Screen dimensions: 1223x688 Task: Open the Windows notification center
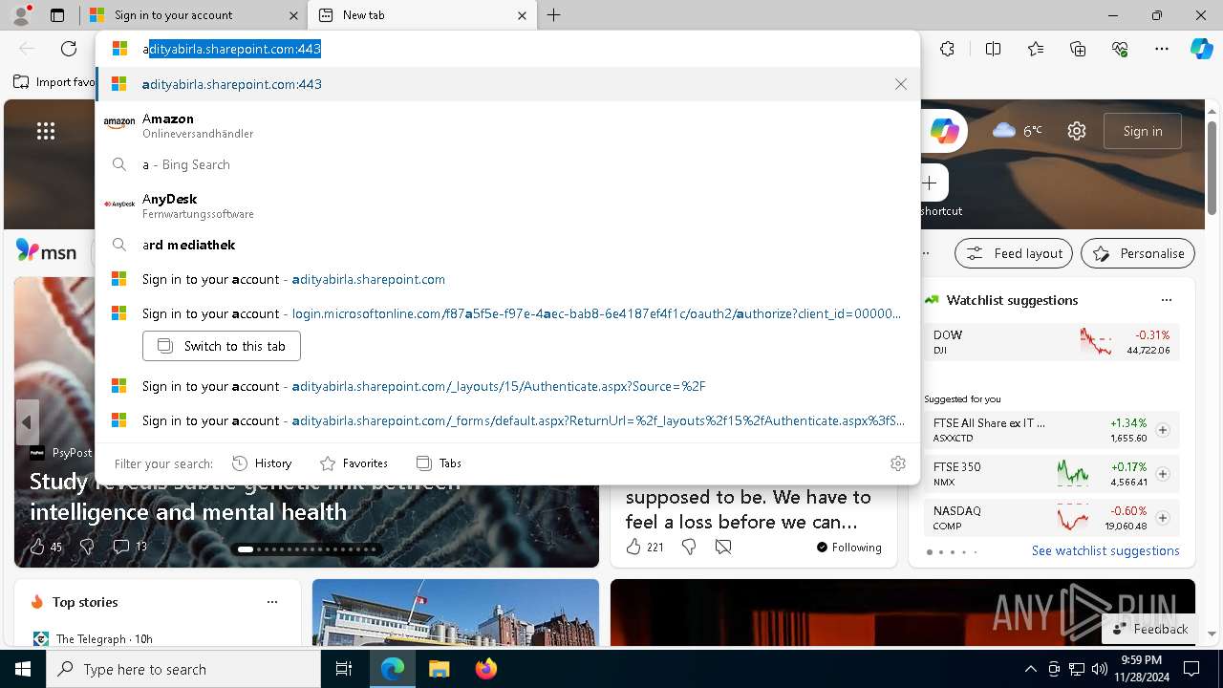[x=1191, y=669]
